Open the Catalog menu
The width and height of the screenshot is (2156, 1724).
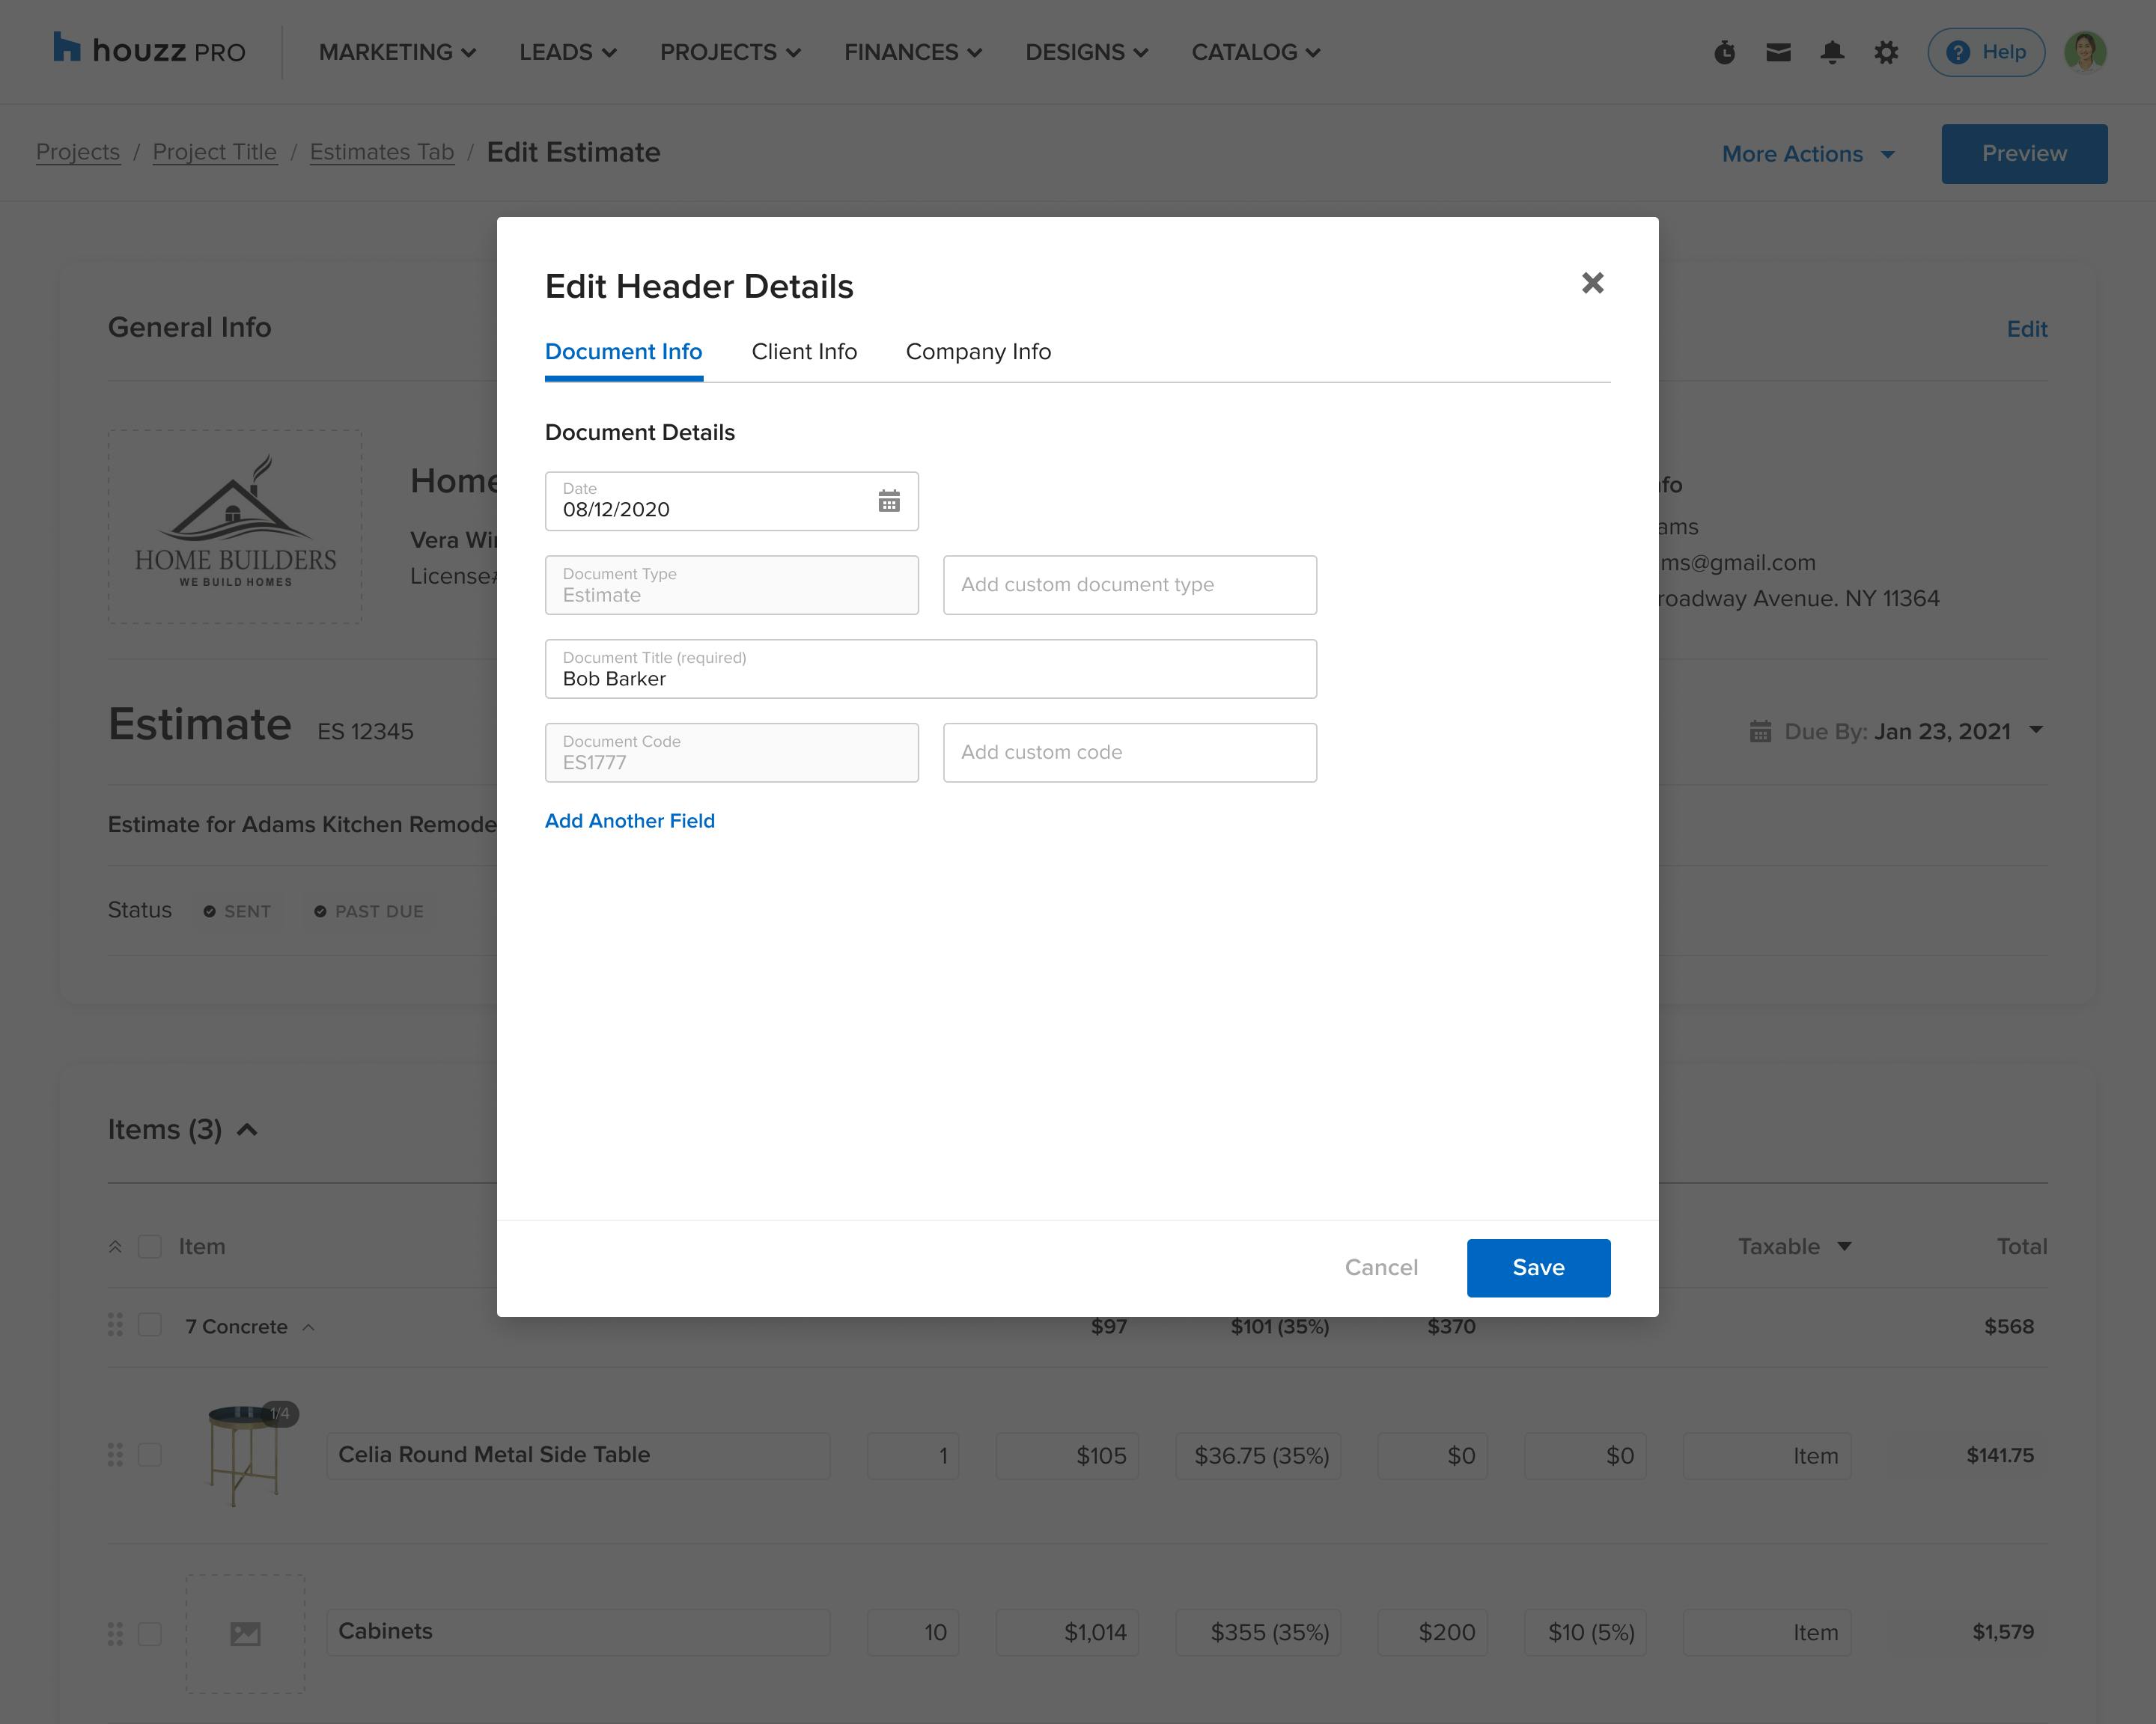pyautogui.click(x=1255, y=52)
